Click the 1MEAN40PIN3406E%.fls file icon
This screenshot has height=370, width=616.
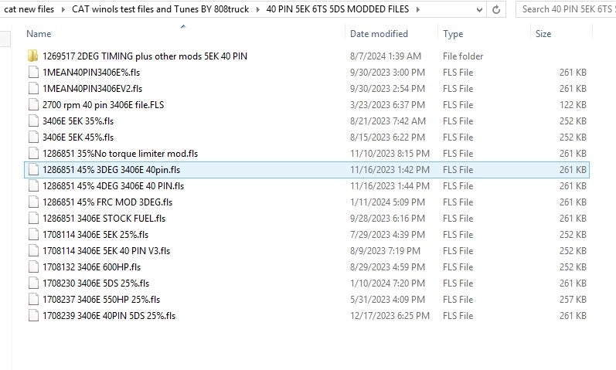pos(32,73)
